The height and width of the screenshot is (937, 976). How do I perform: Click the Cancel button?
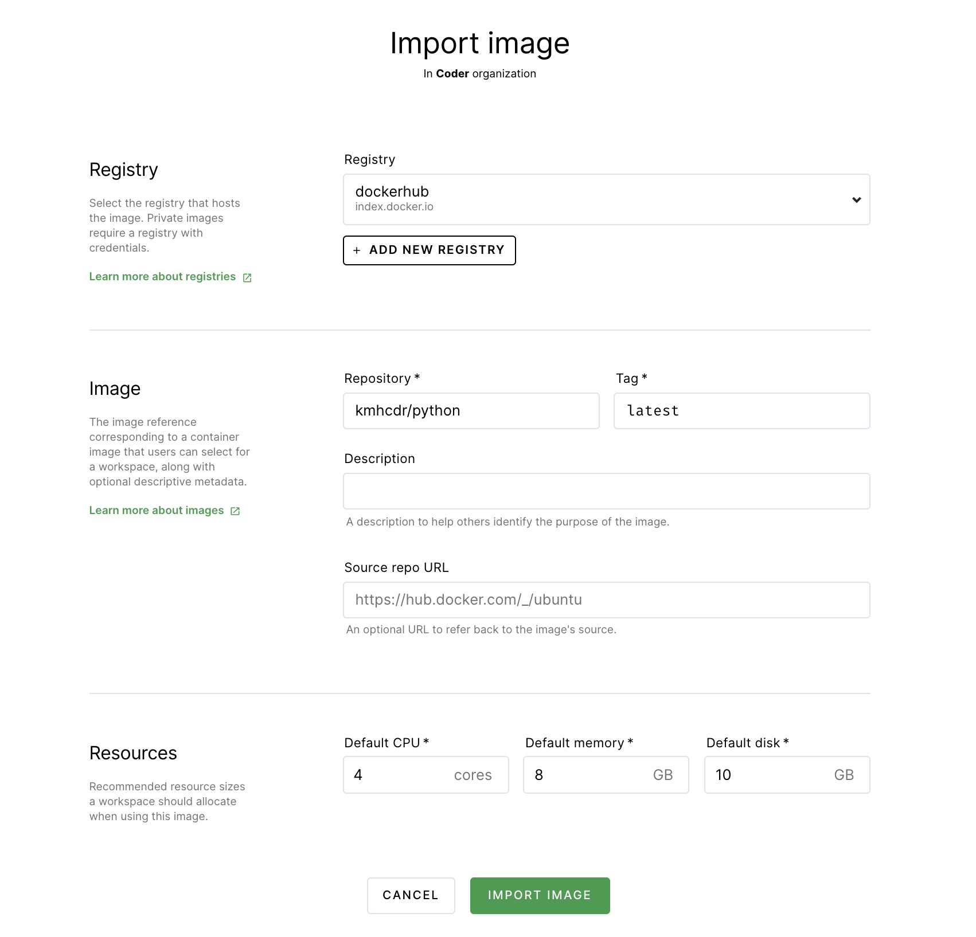(x=411, y=895)
